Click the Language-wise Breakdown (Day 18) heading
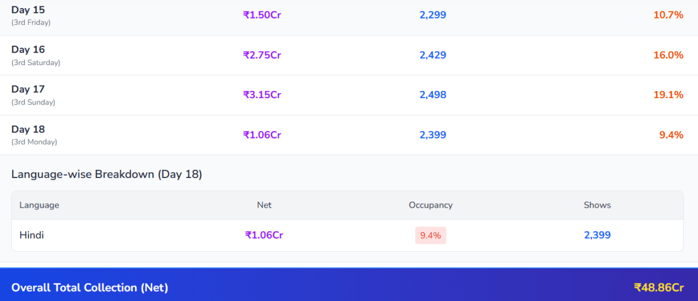 (x=106, y=174)
